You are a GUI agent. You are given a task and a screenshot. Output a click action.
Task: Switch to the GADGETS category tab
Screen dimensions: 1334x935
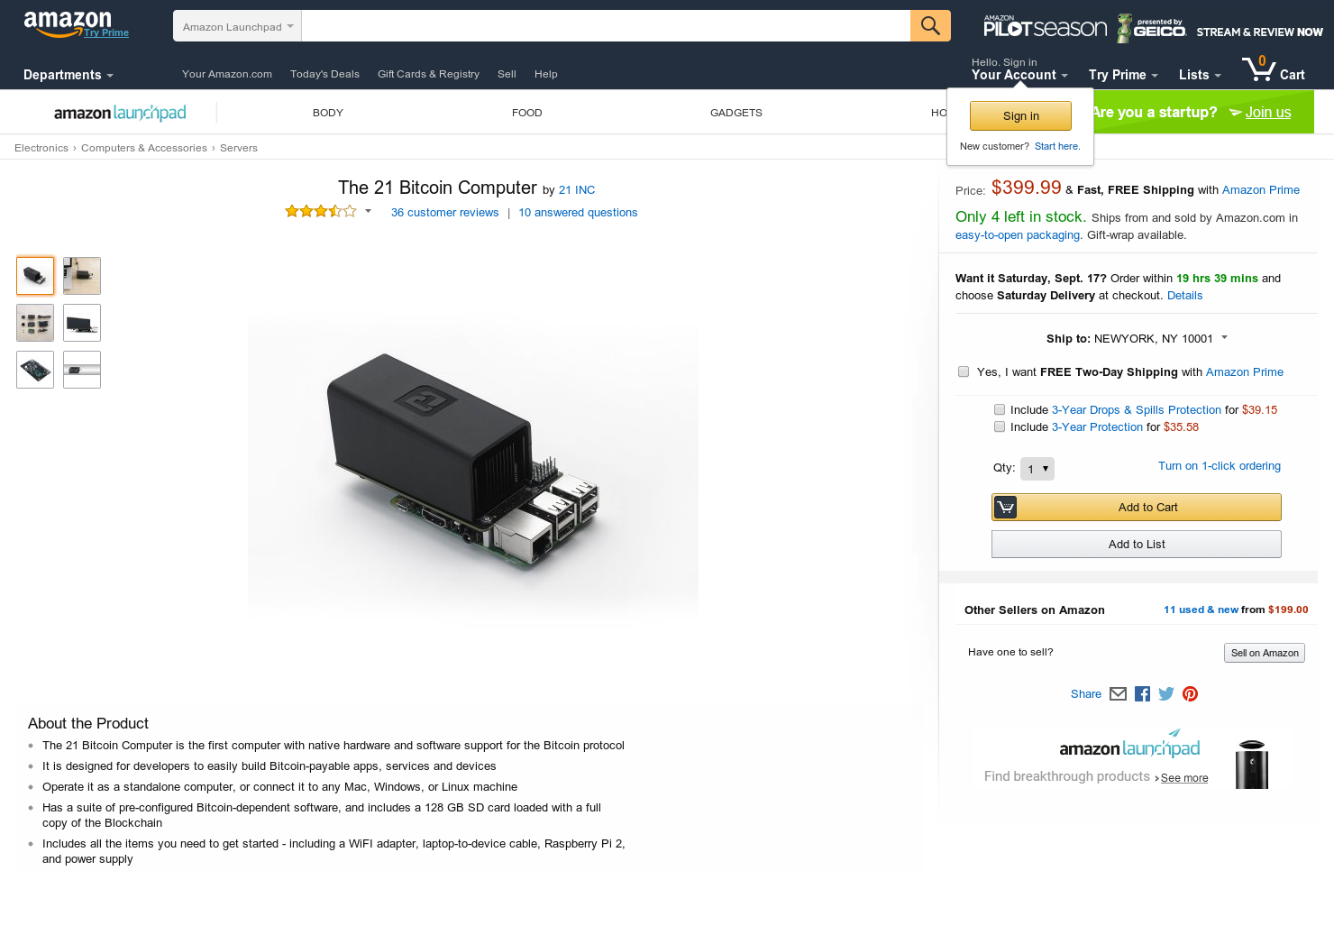(x=736, y=112)
